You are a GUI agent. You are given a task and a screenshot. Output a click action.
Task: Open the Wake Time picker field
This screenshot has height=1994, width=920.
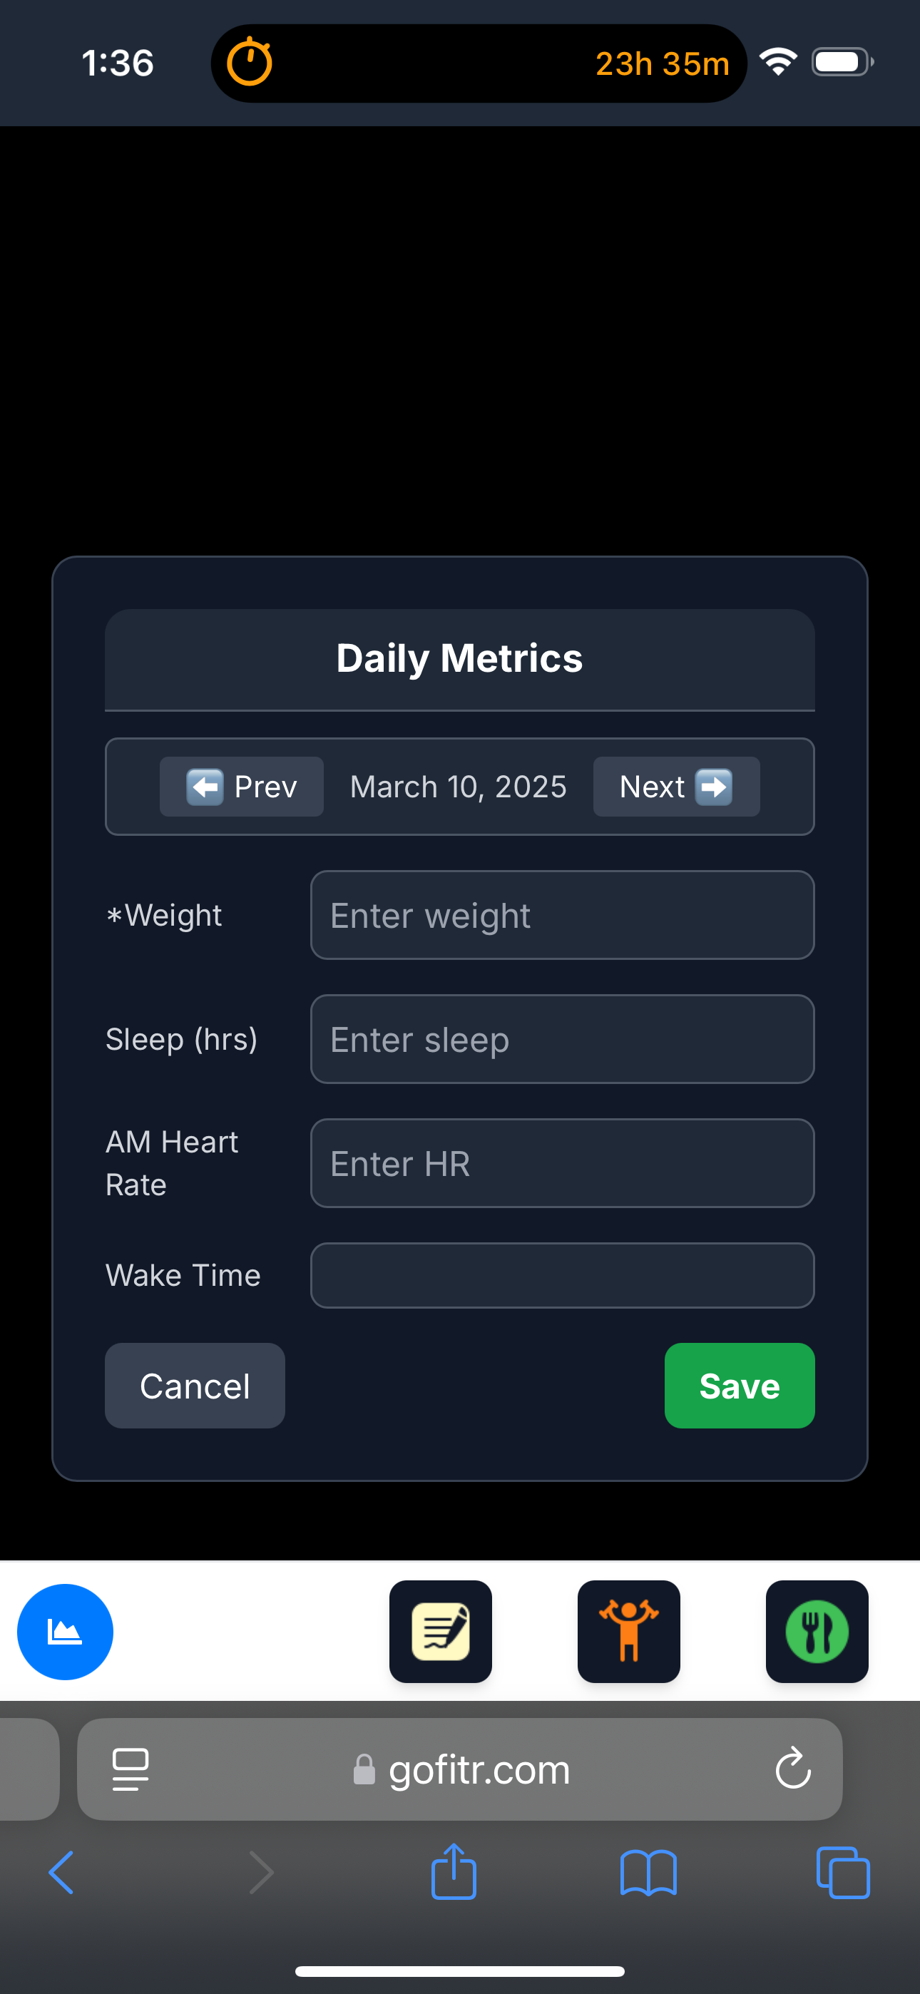[x=562, y=1275]
